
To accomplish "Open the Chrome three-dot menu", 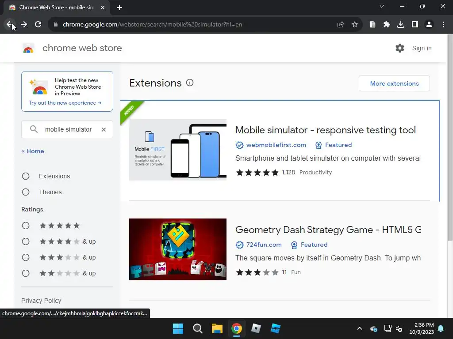I will point(443,25).
